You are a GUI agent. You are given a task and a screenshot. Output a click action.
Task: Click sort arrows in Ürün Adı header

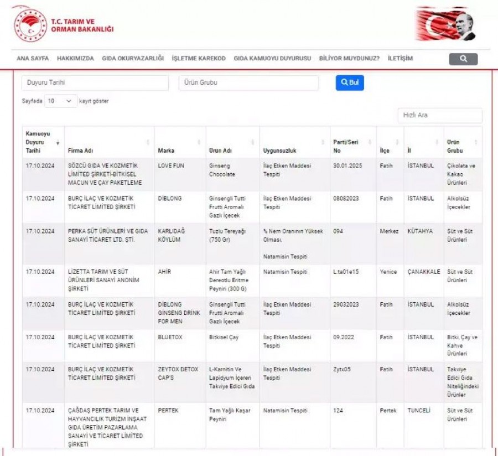(253, 142)
